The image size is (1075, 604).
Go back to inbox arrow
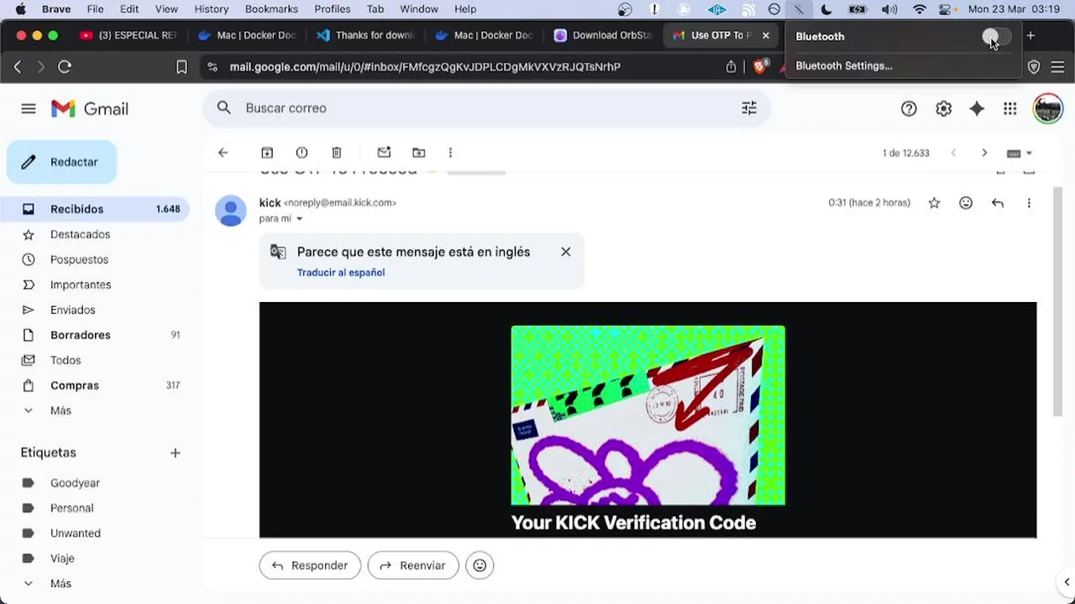click(x=223, y=153)
